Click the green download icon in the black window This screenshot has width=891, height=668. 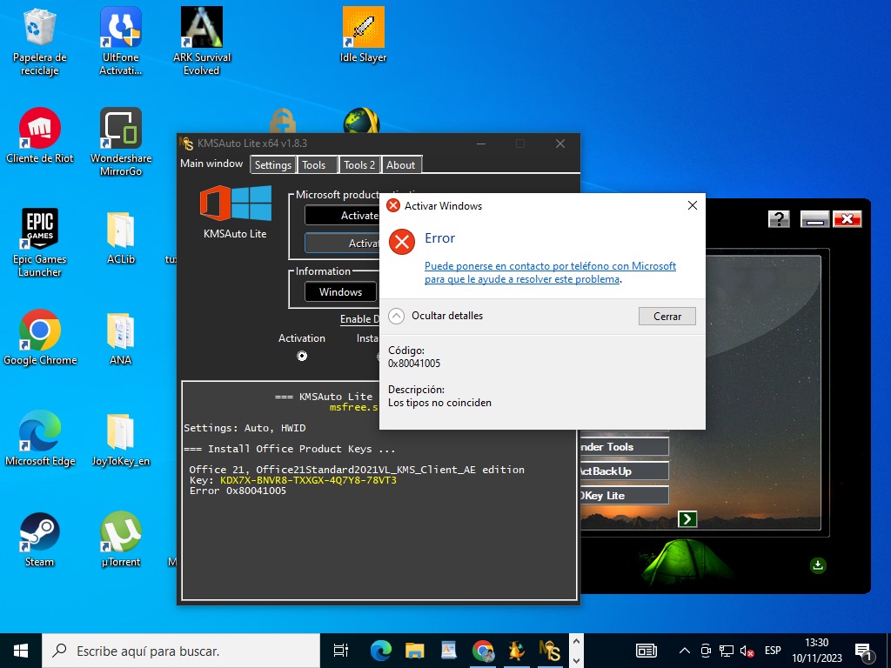(818, 565)
